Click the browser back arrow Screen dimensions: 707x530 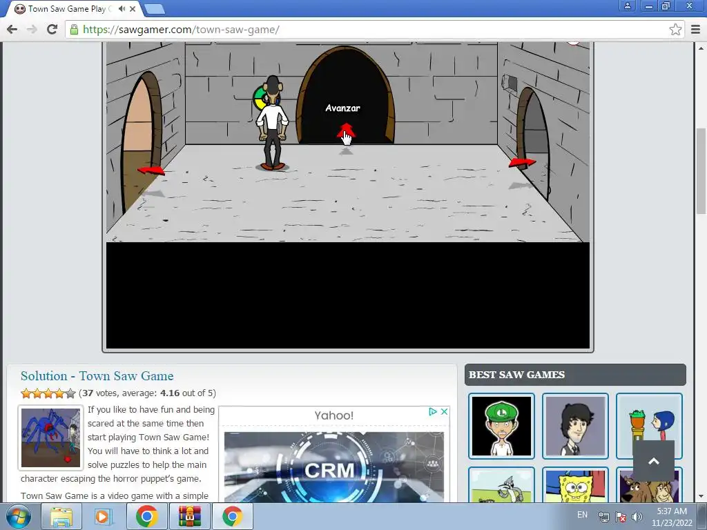point(12,29)
